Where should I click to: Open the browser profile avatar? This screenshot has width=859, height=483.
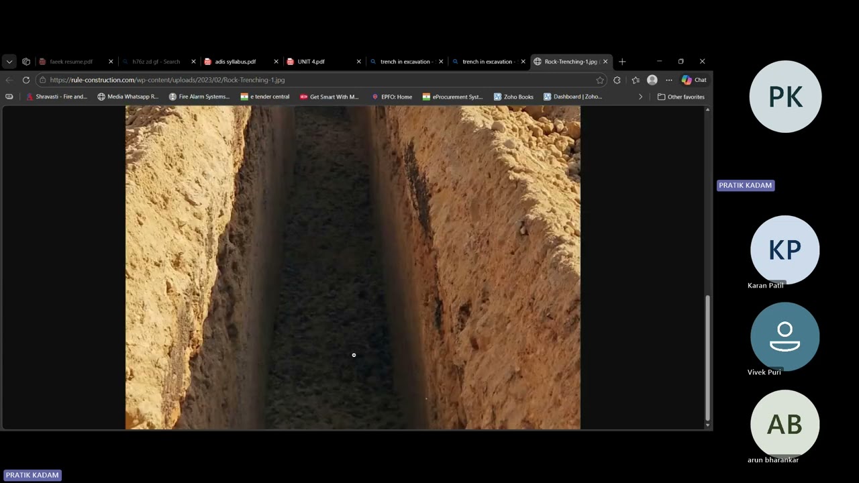click(652, 80)
